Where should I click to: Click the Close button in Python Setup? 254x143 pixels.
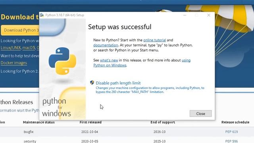click(x=200, y=114)
